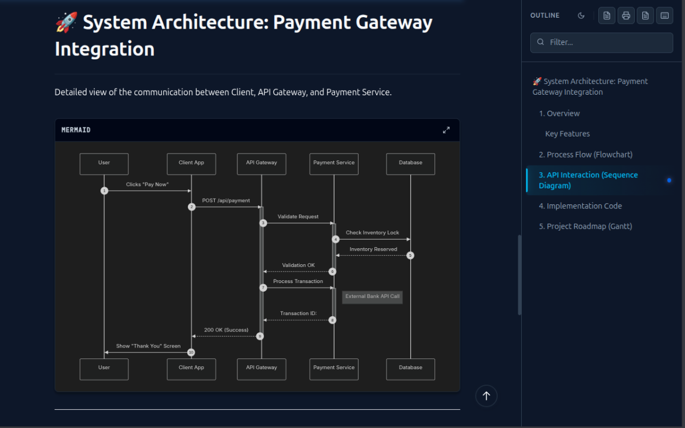Click the top Payment Service participant box

click(334, 163)
